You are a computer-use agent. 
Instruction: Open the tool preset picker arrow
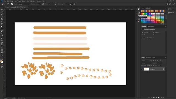point(4,4)
